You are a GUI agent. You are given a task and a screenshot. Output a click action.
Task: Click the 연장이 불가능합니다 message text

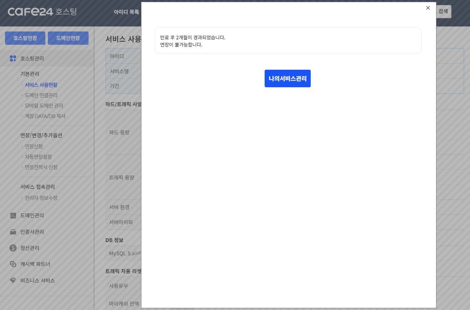point(181,45)
